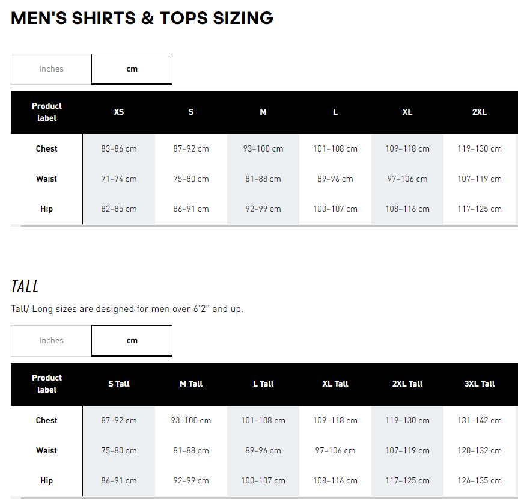Select the 75–80 cm waist cell for S Tall
Viewport: 518px width, 499px height.
(119, 450)
